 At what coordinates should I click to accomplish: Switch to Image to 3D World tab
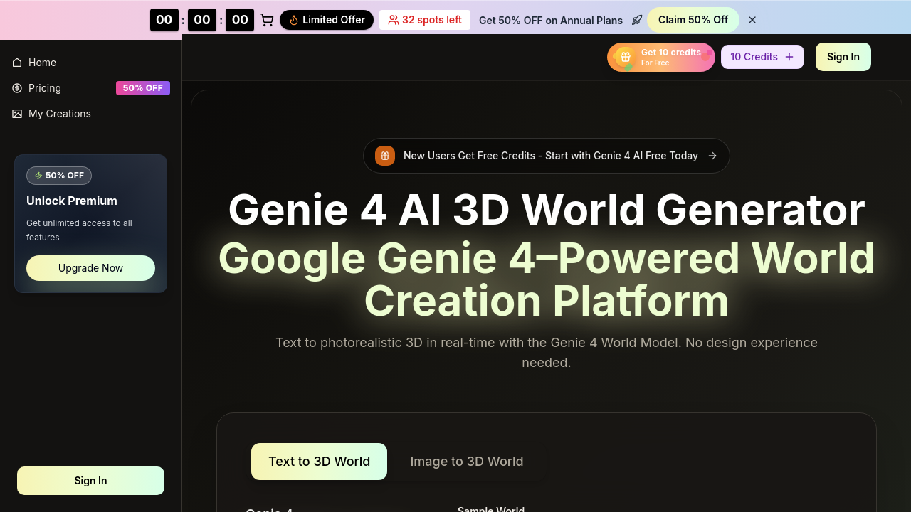pos(467,462)
